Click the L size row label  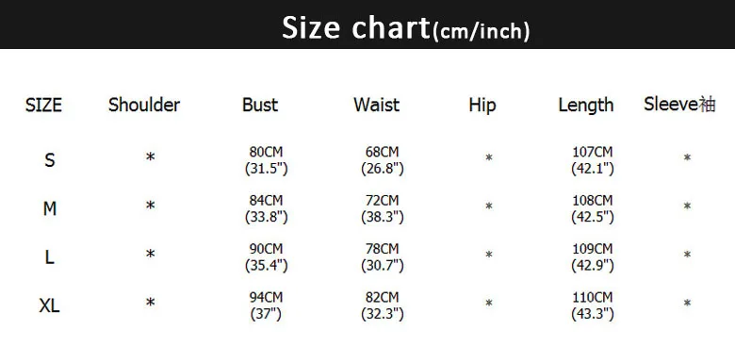49,257
